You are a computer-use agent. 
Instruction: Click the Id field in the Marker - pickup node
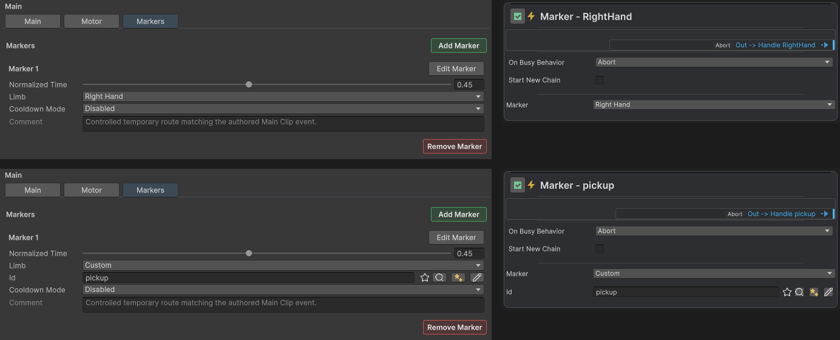coord(685,292)
